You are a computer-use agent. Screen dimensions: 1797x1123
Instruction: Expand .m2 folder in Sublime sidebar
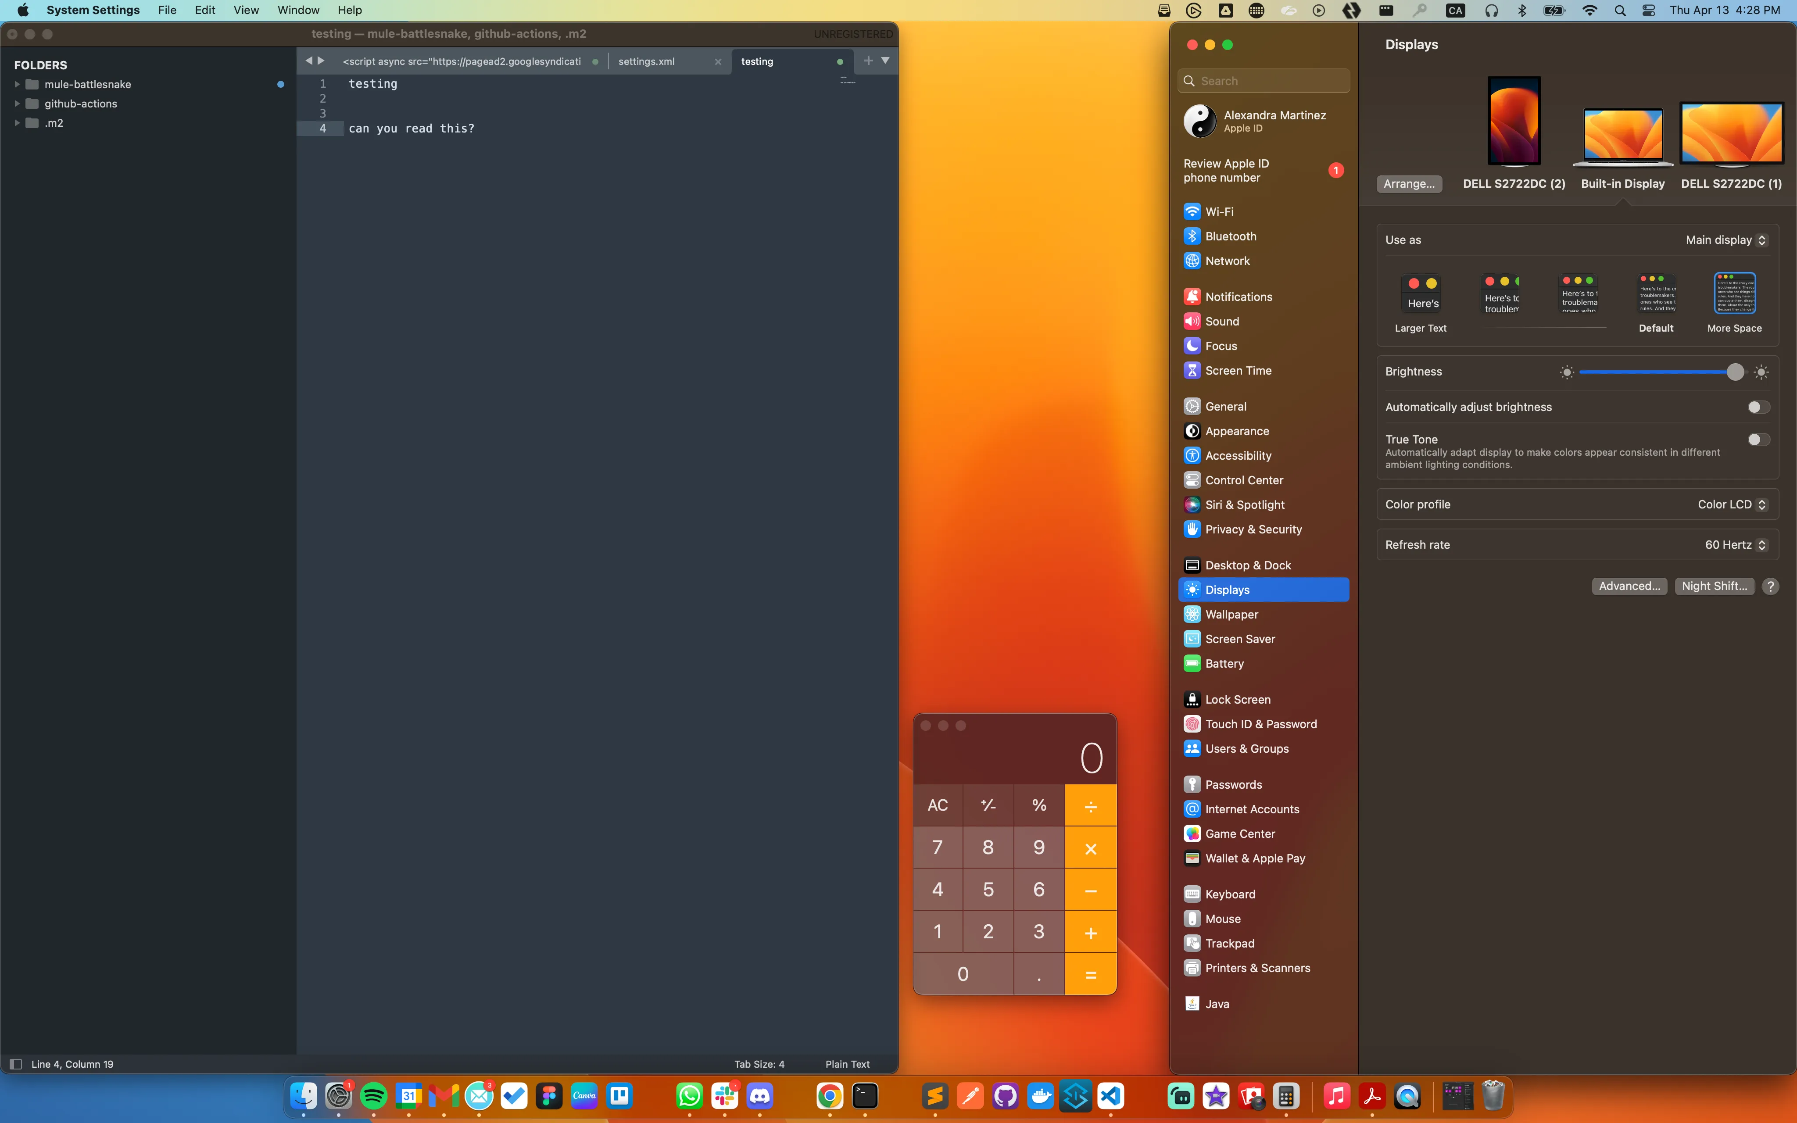coord(17,123)
